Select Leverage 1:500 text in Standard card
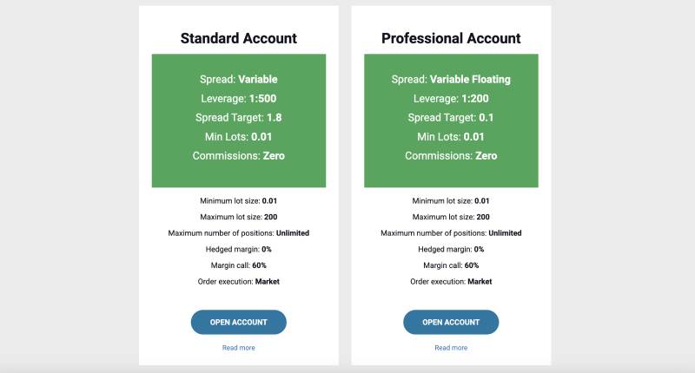 pos(238,98)
